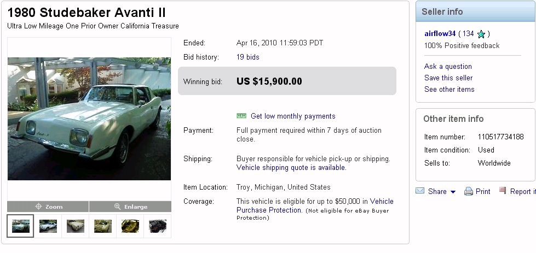
Task: Click the main Avanti car photo
Action: (x=89, y=119)
